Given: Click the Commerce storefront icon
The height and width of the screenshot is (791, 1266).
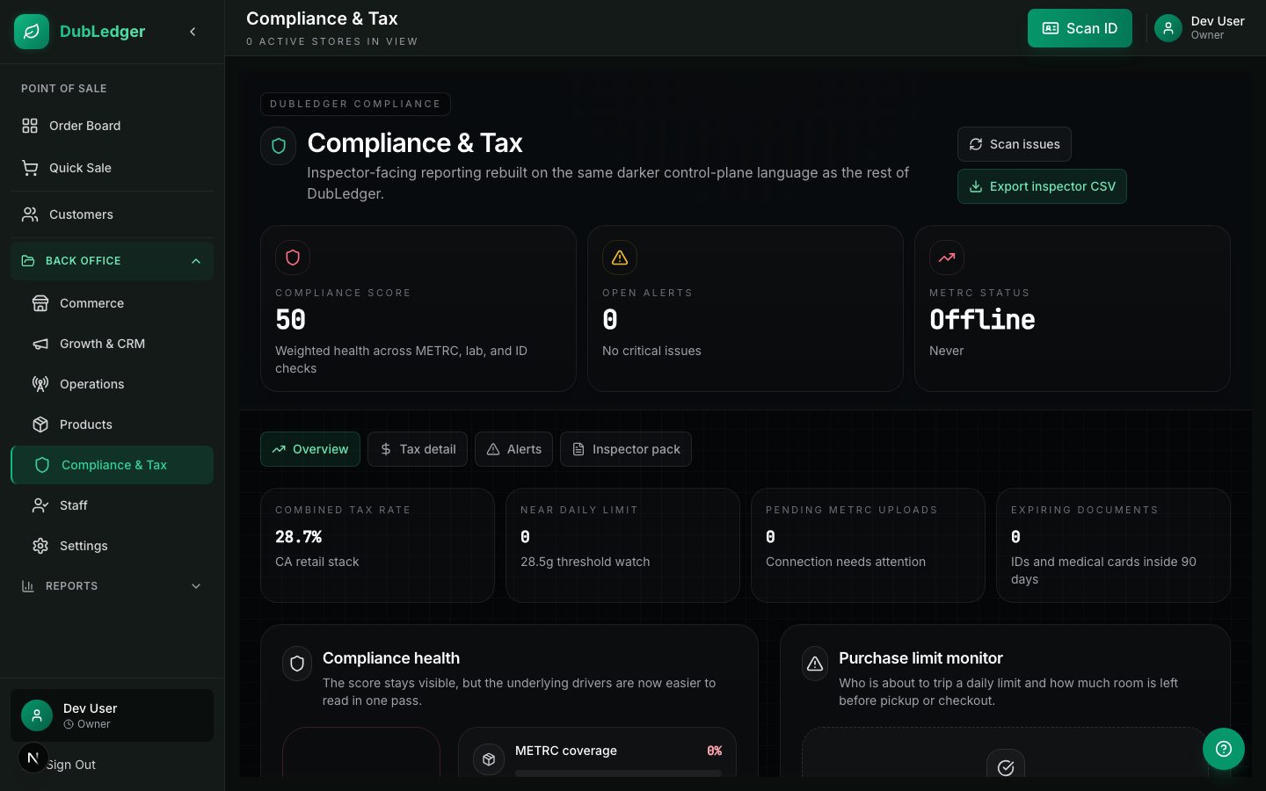Looking at the screenshot, I should coord(40,303).
